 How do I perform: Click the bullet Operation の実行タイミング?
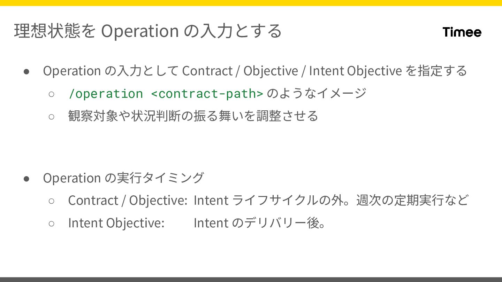pyautogui.click(x=123, y=178)
